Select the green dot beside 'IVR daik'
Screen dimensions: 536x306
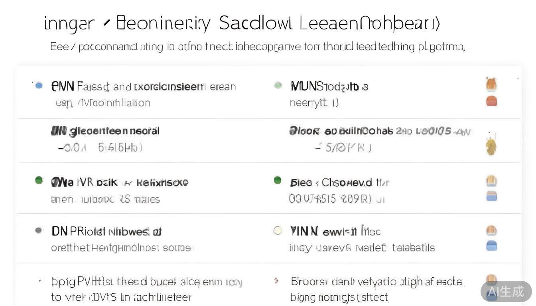(x=39, y=180)
